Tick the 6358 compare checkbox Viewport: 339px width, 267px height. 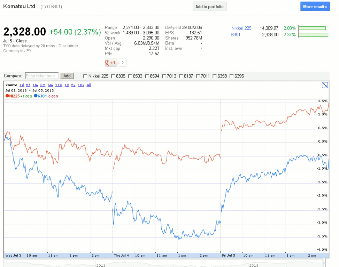click(215, 76)
